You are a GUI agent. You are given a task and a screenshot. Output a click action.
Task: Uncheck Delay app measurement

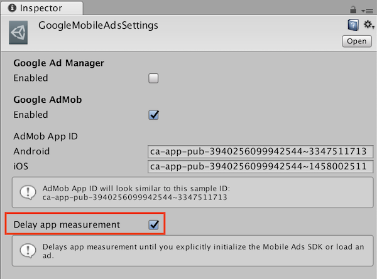tap(154, 225)
